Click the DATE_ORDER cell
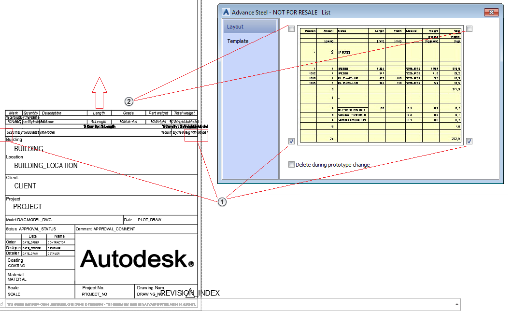The width and height of the screenshot is (513, 312). click(x=31, y=242)
